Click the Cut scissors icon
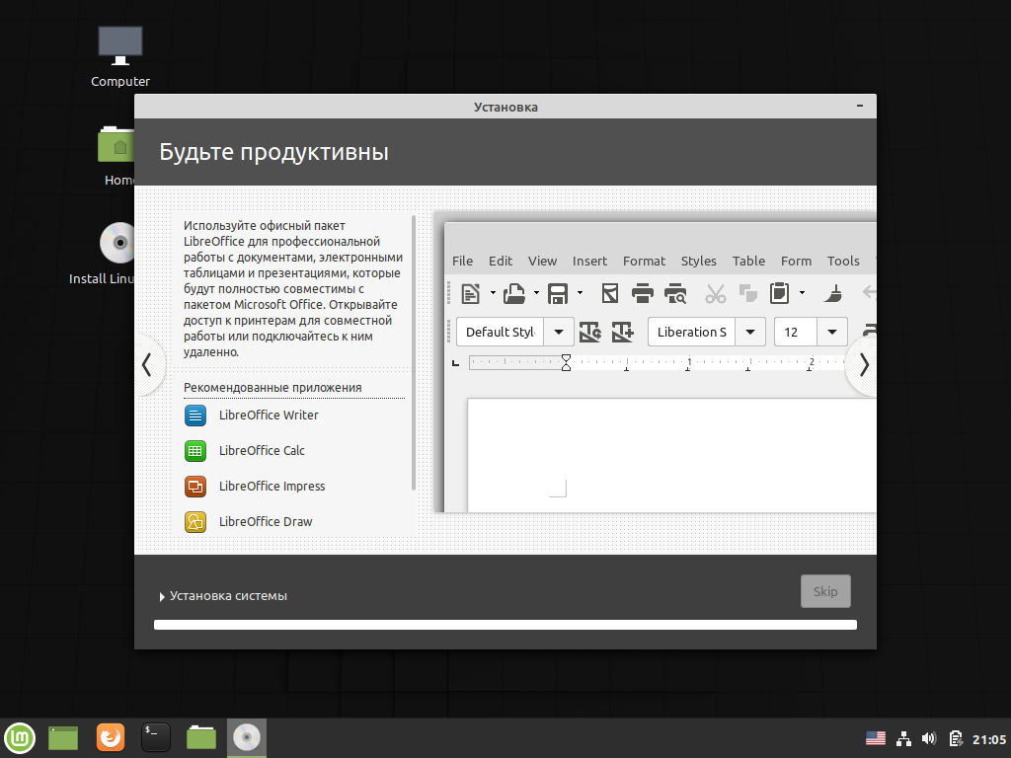The height and width of the screenshot is (758, 1011). coord(715,293)
